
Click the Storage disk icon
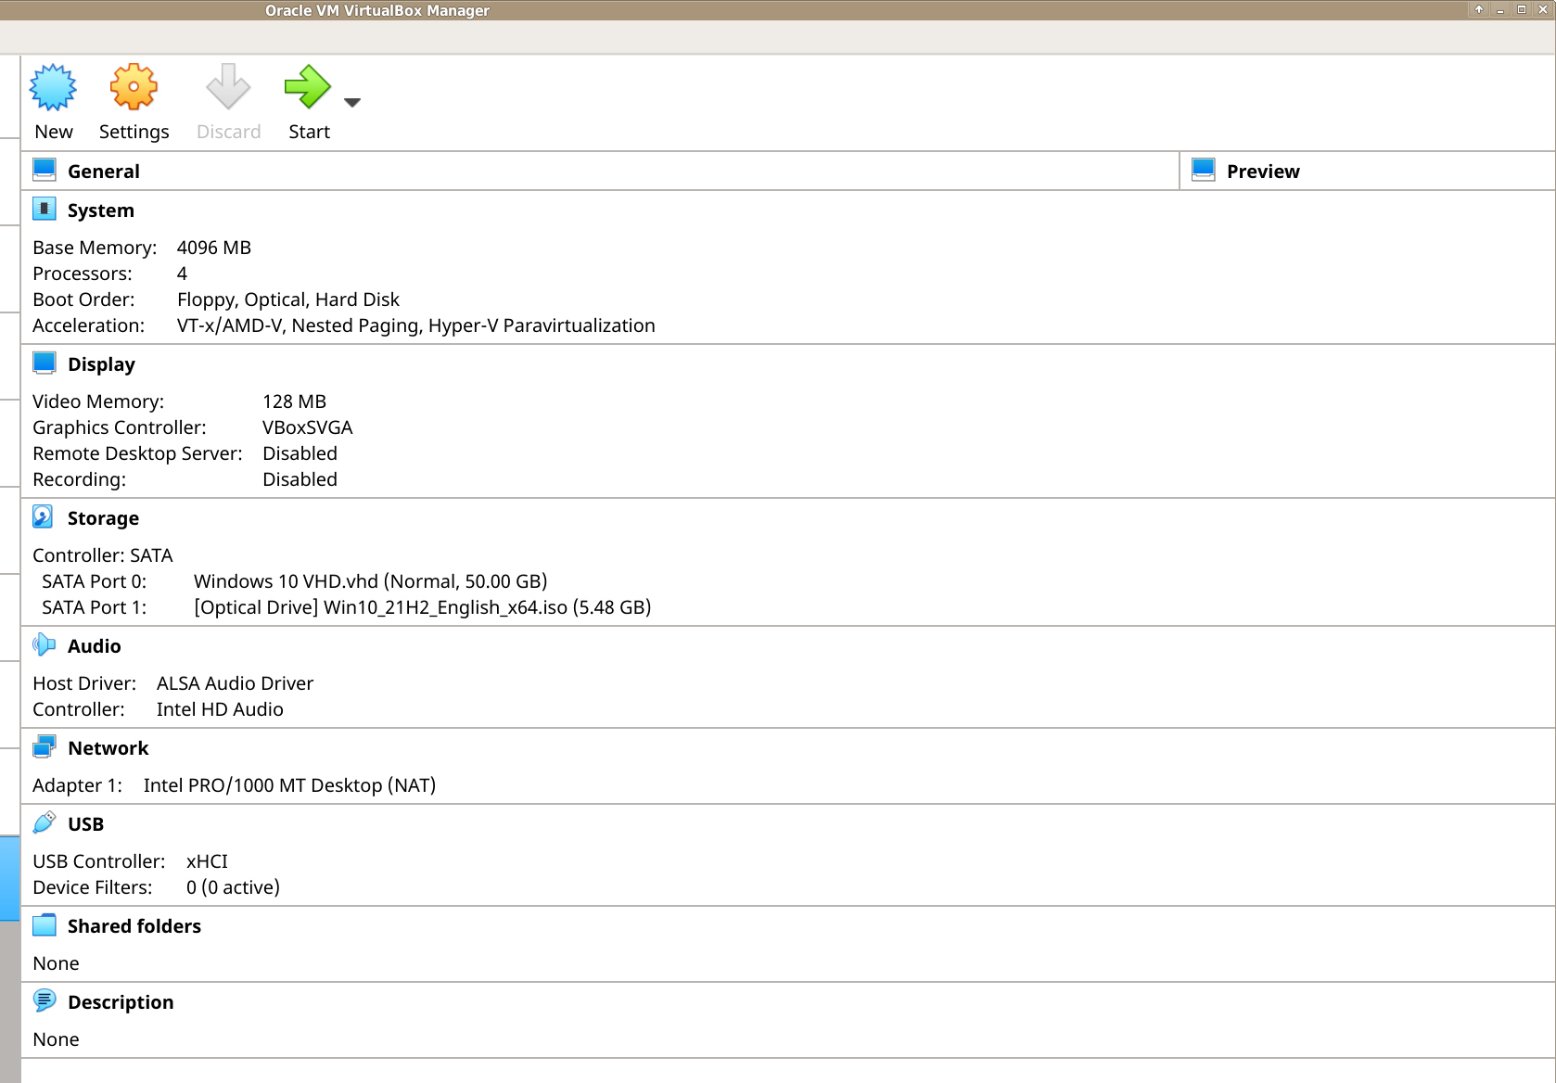tap(44, 516)
